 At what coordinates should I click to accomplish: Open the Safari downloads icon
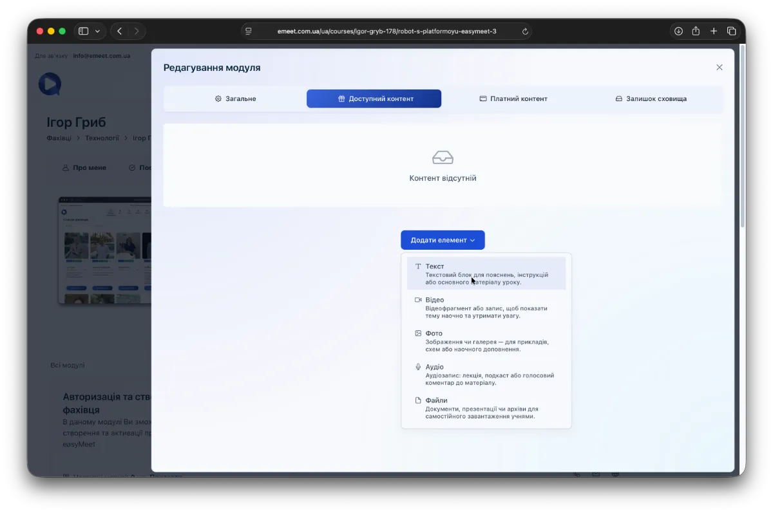click(x=678, y=31)
